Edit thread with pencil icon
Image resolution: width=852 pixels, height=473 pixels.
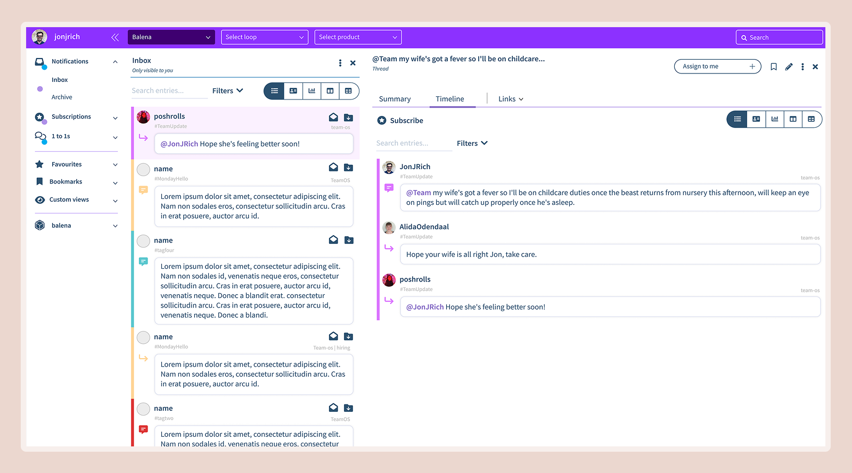(789, 67)
